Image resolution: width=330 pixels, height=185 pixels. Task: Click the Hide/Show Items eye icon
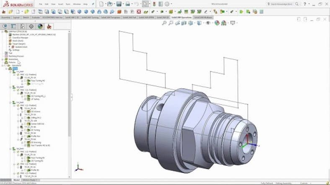pyautogui.click(x=208, y=23)
